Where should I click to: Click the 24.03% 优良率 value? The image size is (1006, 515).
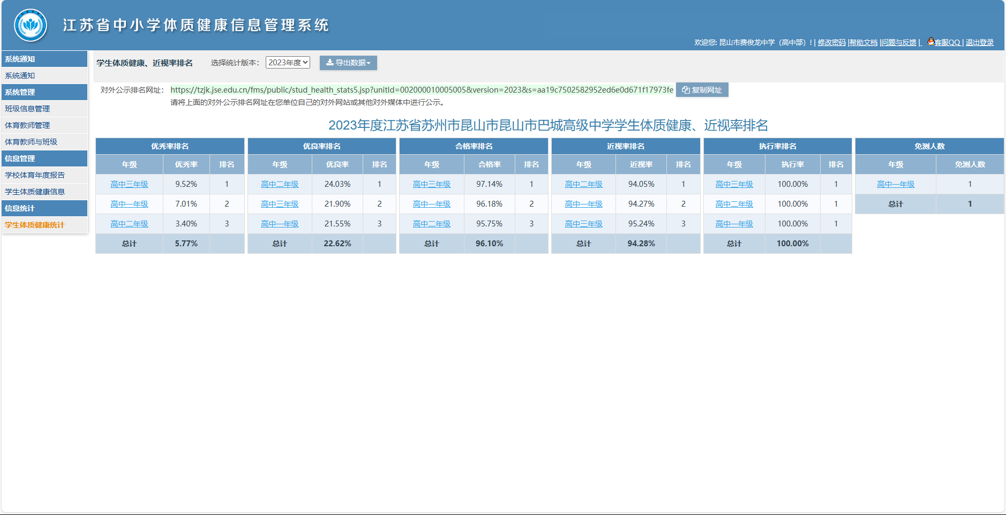point(337,184)
